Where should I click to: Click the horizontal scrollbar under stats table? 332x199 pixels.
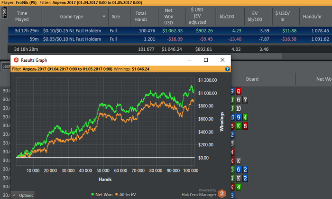pyautogui.click(x=147, y=56)
